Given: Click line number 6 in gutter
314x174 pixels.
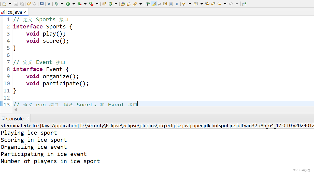Looking at the screenshot, I should (x=8, y=55).
